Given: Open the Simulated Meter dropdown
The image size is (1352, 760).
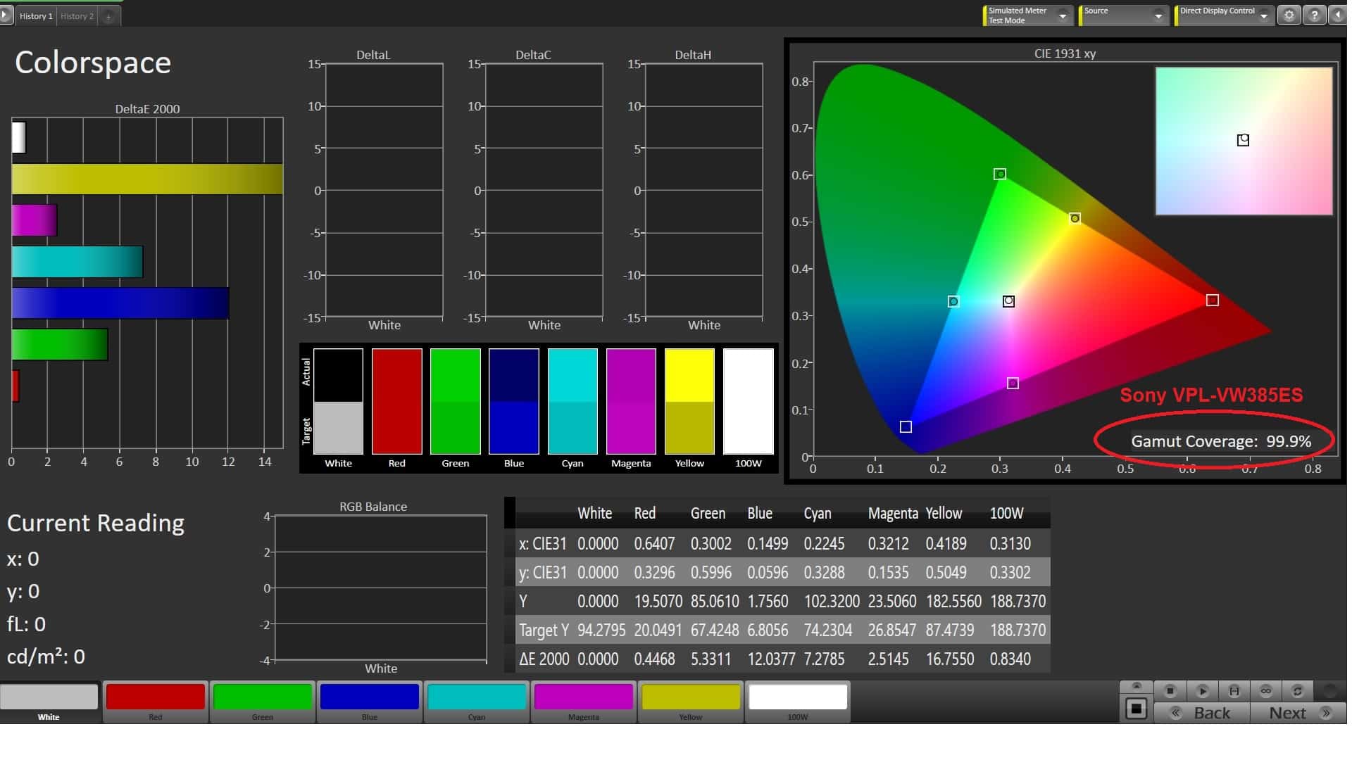Looking at the screenshot, I should 1028,15.
